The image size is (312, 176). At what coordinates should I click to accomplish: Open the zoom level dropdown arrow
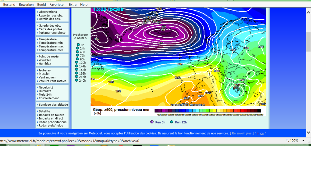[x=303, y=141]
